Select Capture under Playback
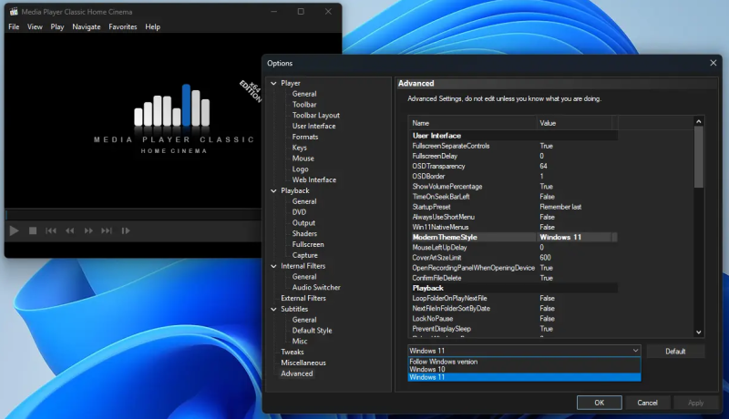Viewport: 729px width, 419px height. [305, 255]
